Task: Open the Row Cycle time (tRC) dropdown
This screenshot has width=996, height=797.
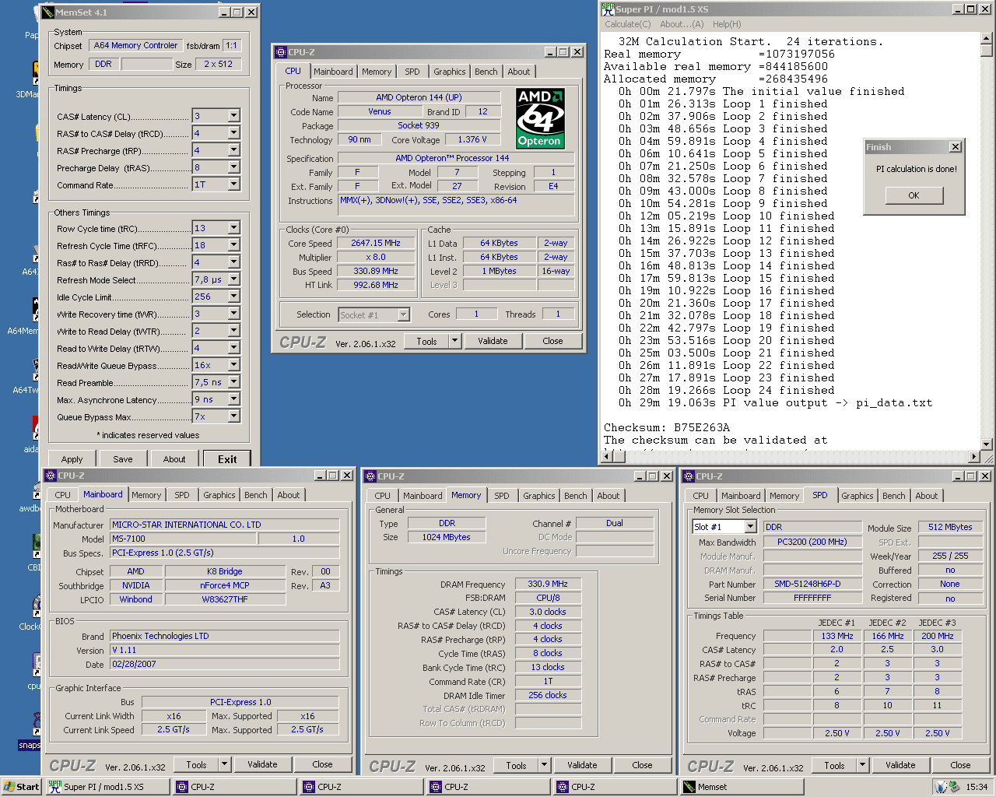Action: [x=233, y=228]
